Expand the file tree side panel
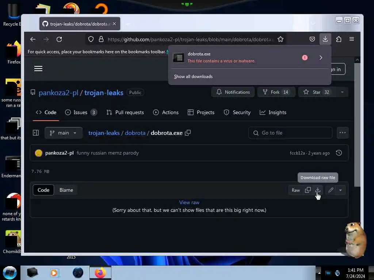This screenshot has height=280, width=374. [36, 133]
